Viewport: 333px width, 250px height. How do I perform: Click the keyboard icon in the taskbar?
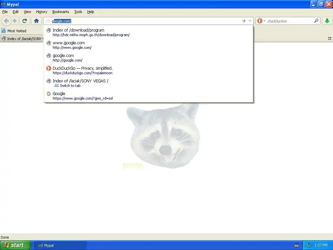pyautogui.click(x=297, y=245)
